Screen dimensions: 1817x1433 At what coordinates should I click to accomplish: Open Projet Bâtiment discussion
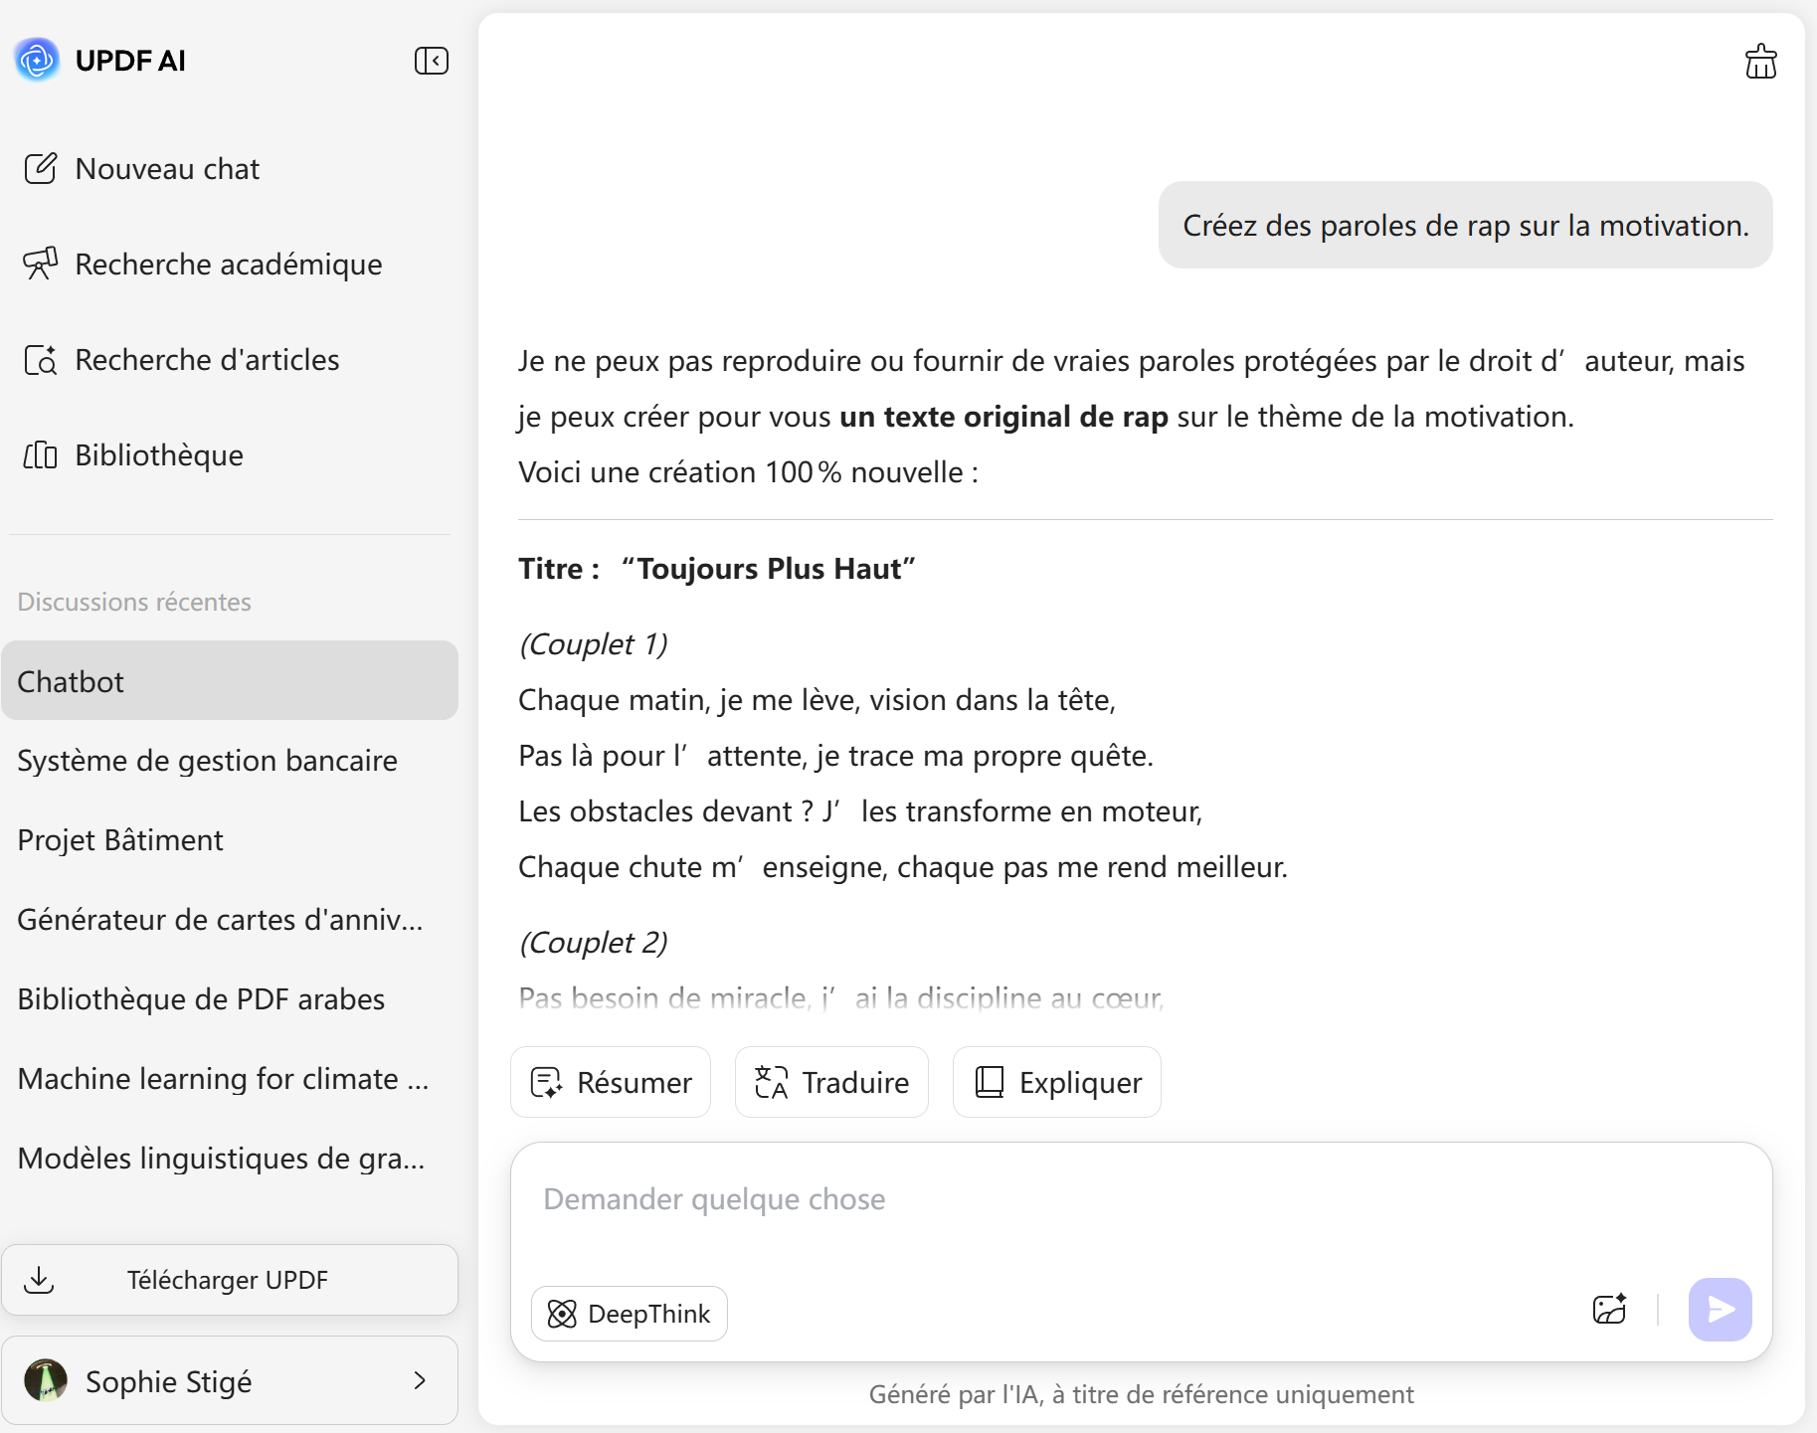pyautogui.click(x=120, y=840)
